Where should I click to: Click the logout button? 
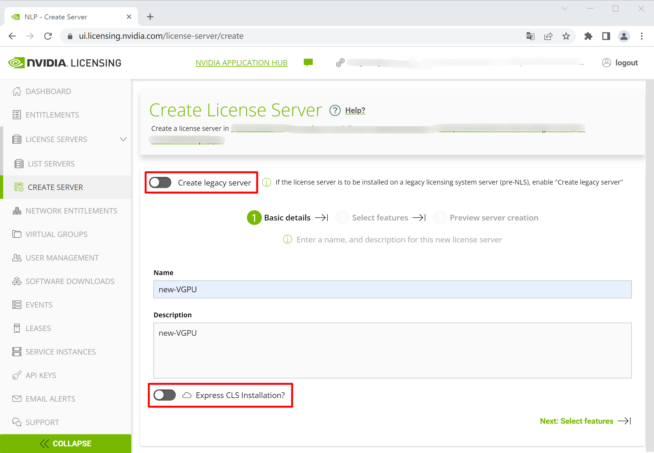pyautogui.click(x=620, y=63)
